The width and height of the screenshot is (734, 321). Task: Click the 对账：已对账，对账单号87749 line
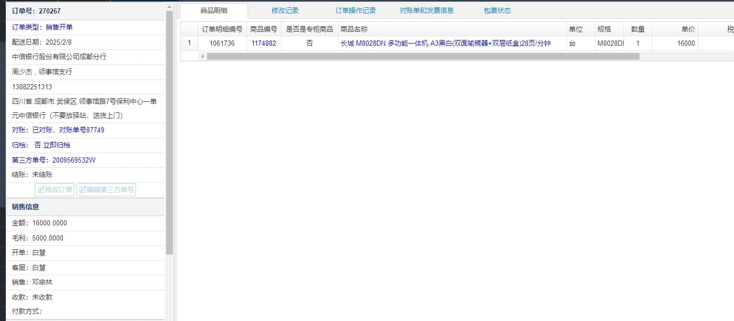(x=58, y=130)
